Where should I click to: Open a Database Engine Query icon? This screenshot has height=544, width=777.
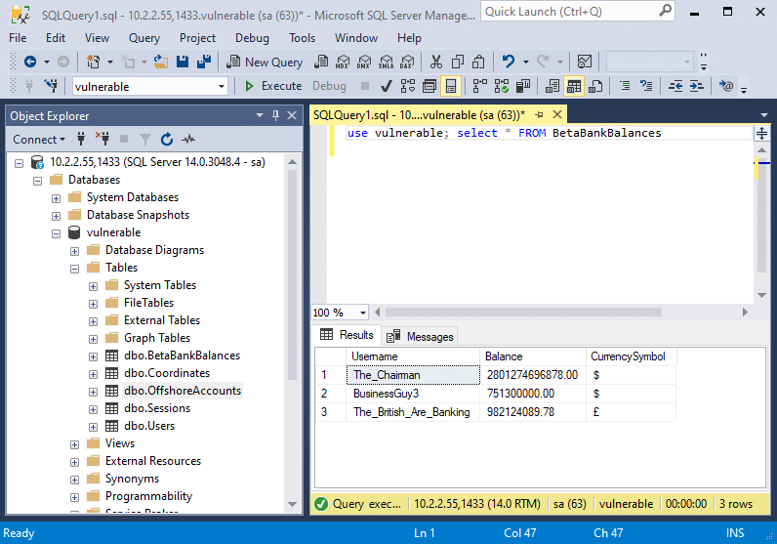tap(321, 62)
